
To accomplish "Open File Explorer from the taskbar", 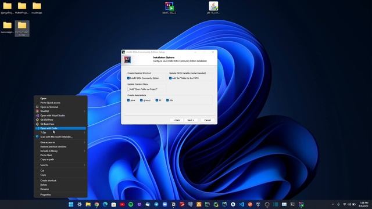I will [88, 204].
